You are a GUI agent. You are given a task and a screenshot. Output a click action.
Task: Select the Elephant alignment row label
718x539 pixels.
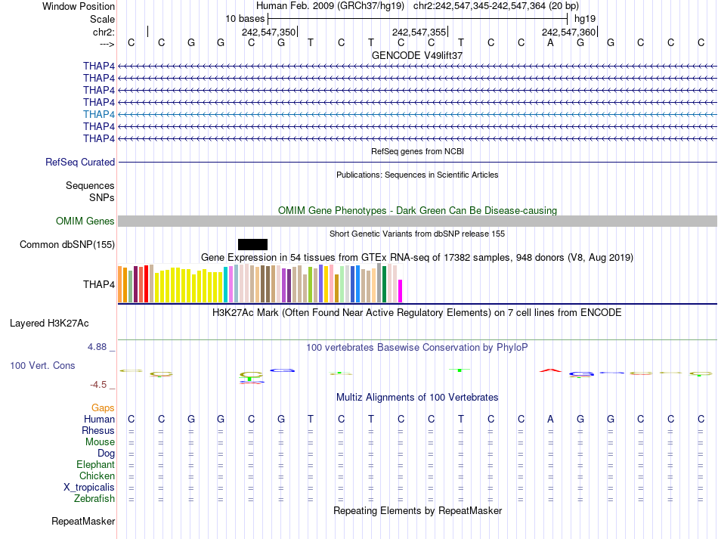coord(96,465)
